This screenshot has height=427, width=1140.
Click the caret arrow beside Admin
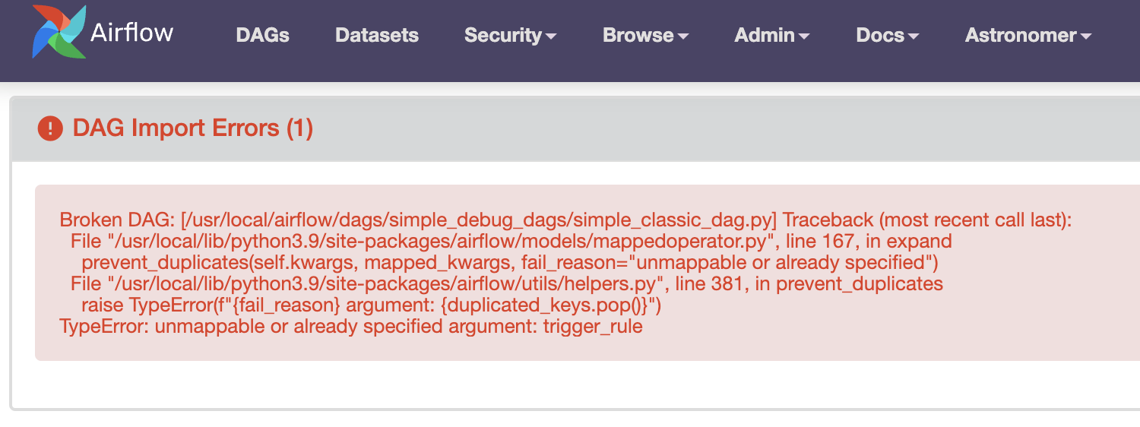point(804,36)
